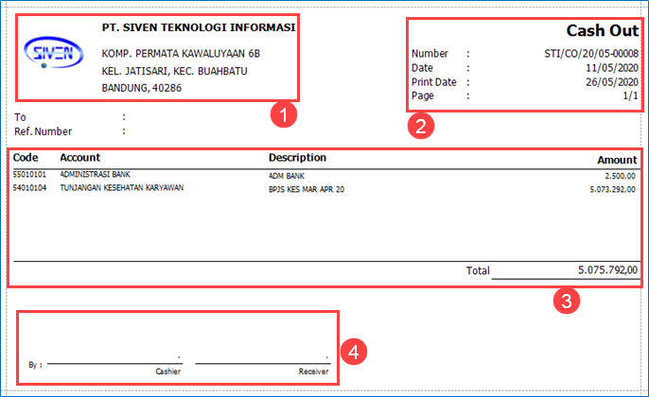Click the Code column header
The height and width of the screenshot is (397, 649).
[x=26, y=158]
